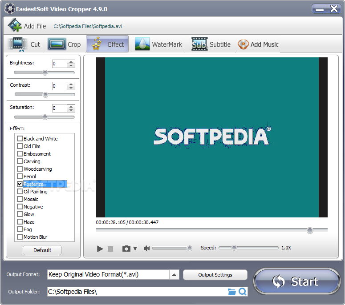This screenshot has height=305, width=345.
Task: Click the Saturation value field
Action: click(59, 108)
